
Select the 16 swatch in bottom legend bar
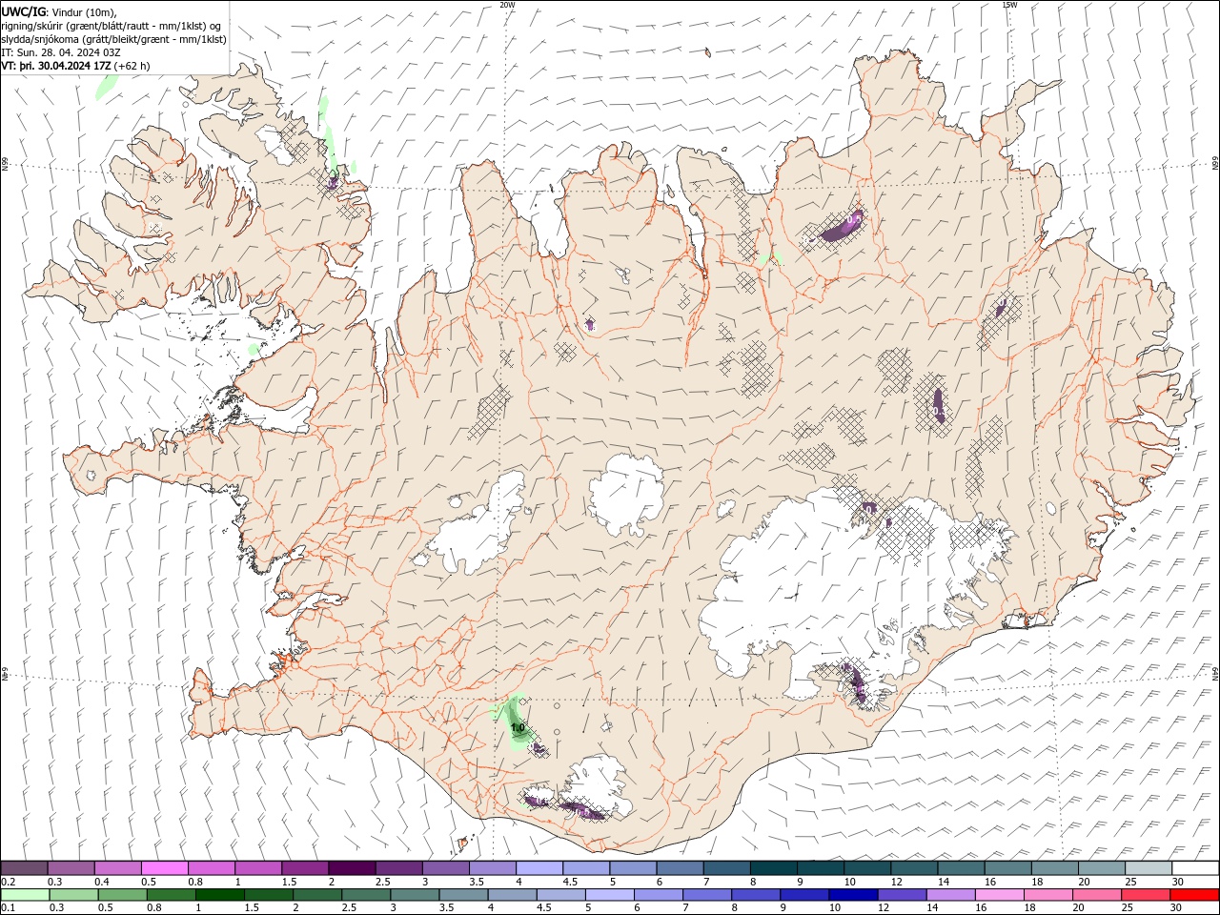[x=999, y=895]
